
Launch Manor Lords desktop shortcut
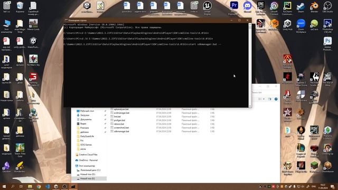click(33, 25)
